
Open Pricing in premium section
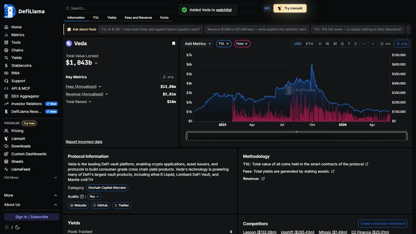[x=17, y=131]
